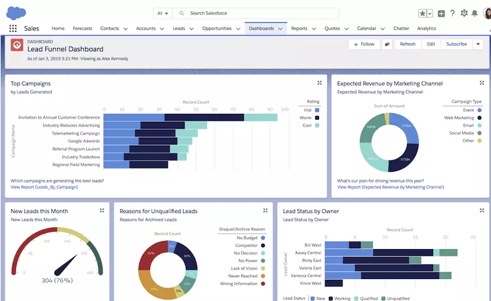Click the Favorites star icon

(x=422, y=13)
